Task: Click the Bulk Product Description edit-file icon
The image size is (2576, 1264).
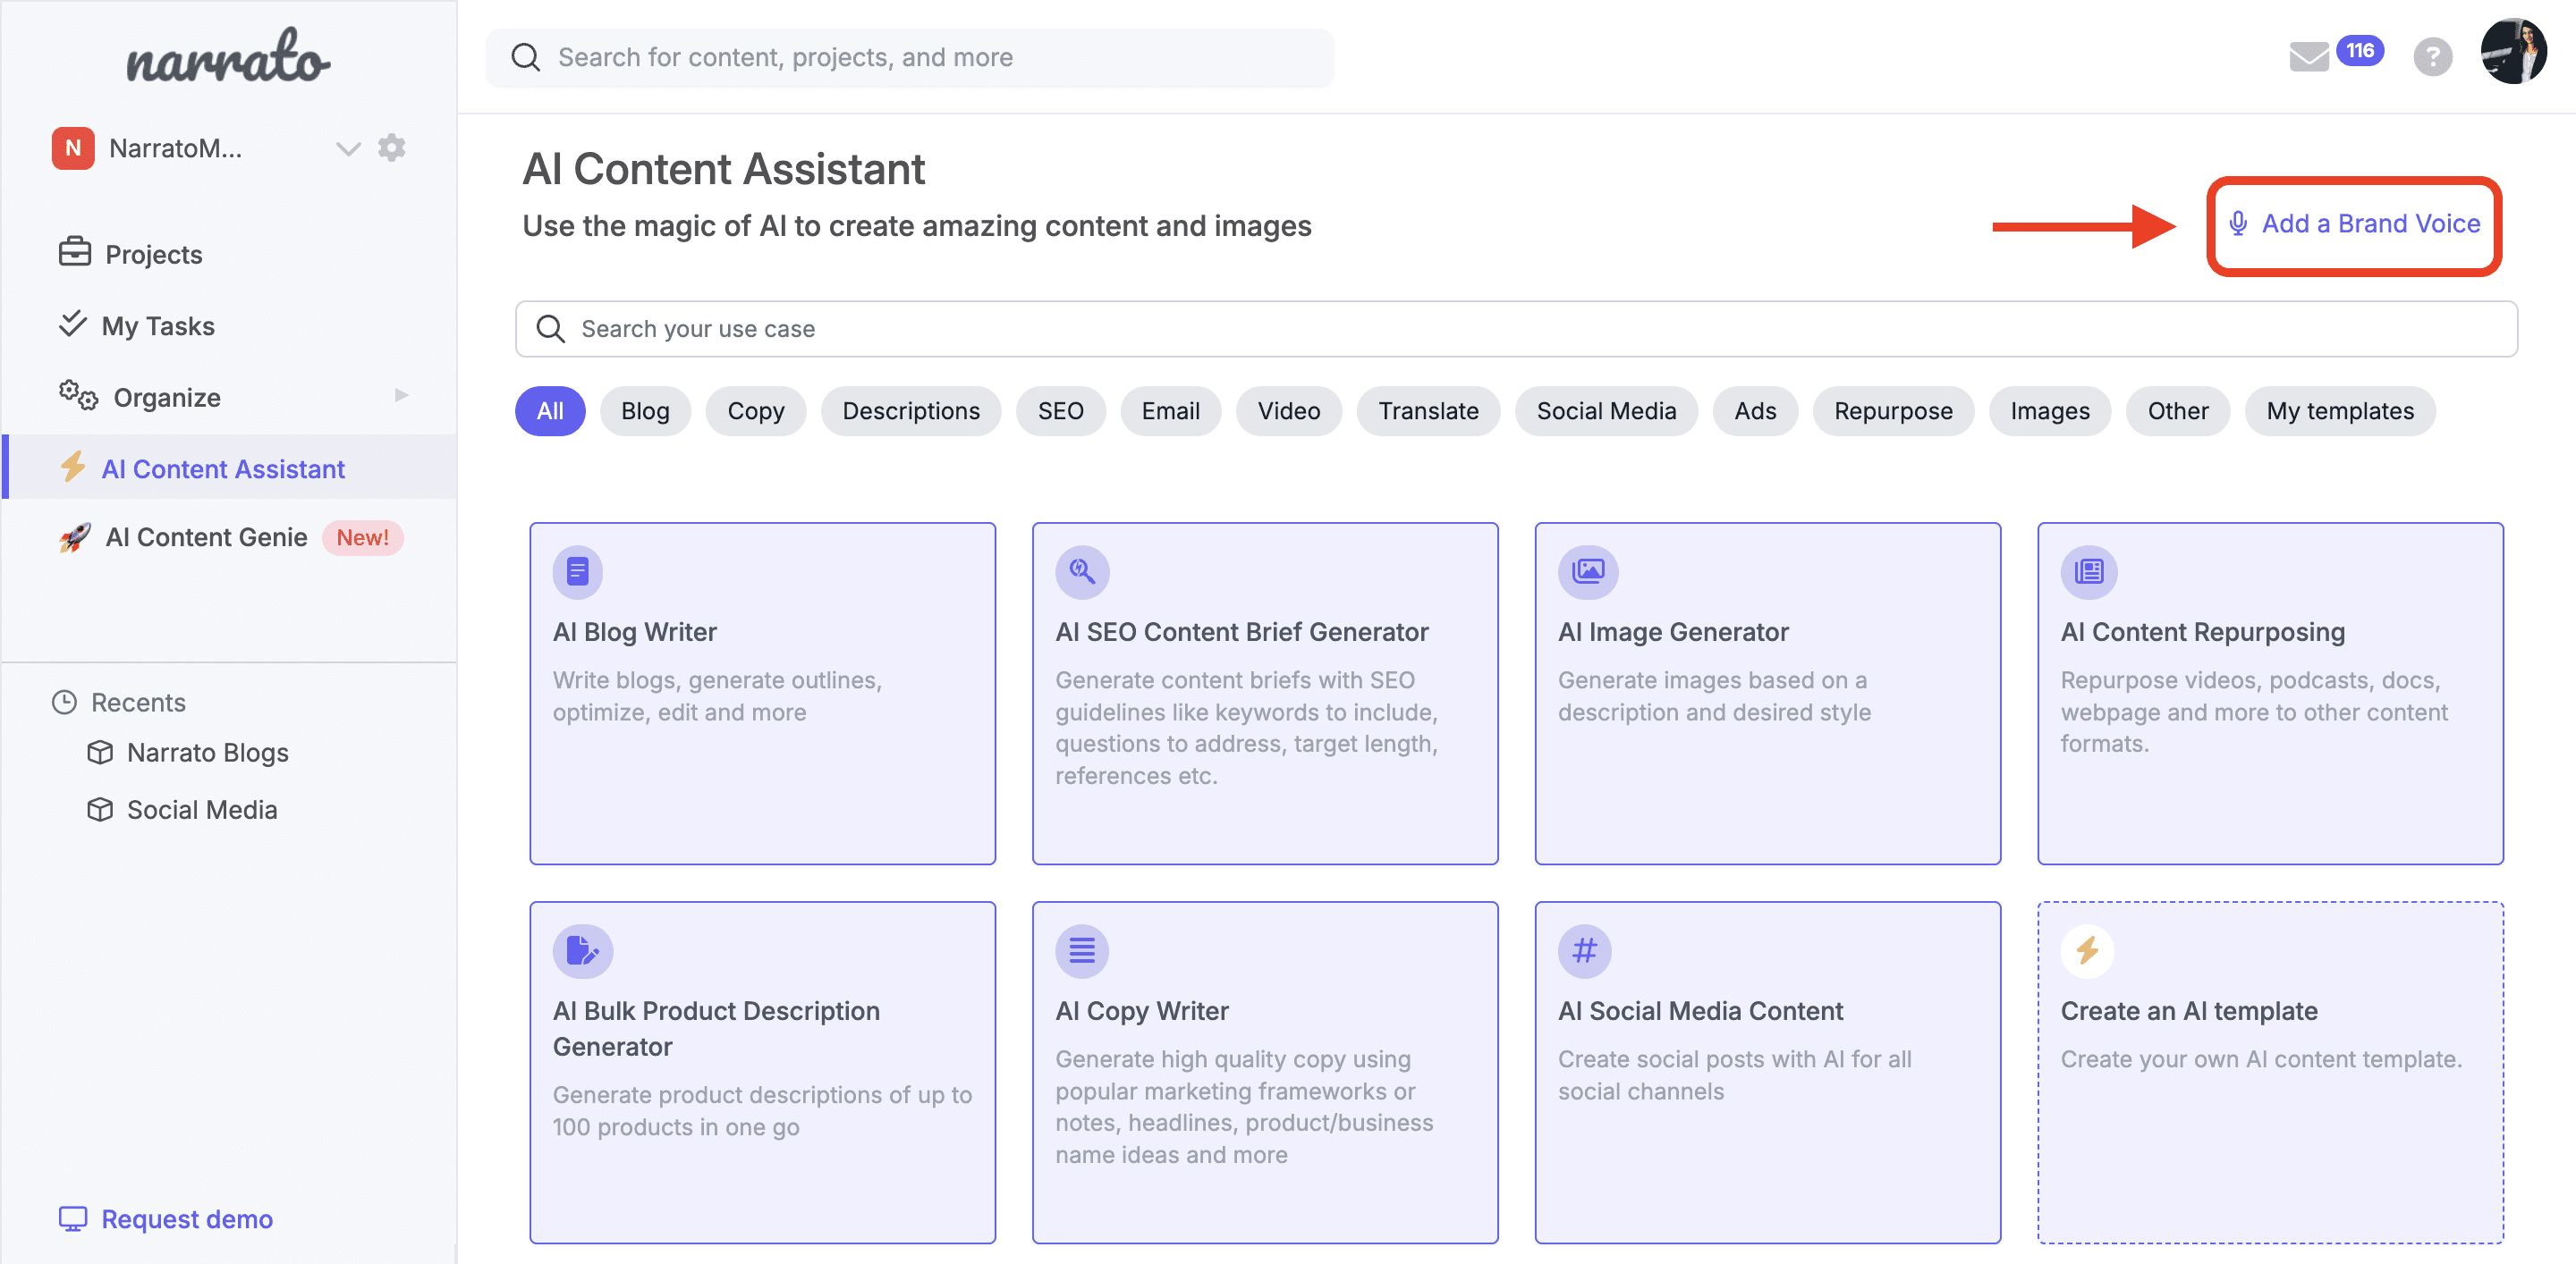Action: point(583,950)
